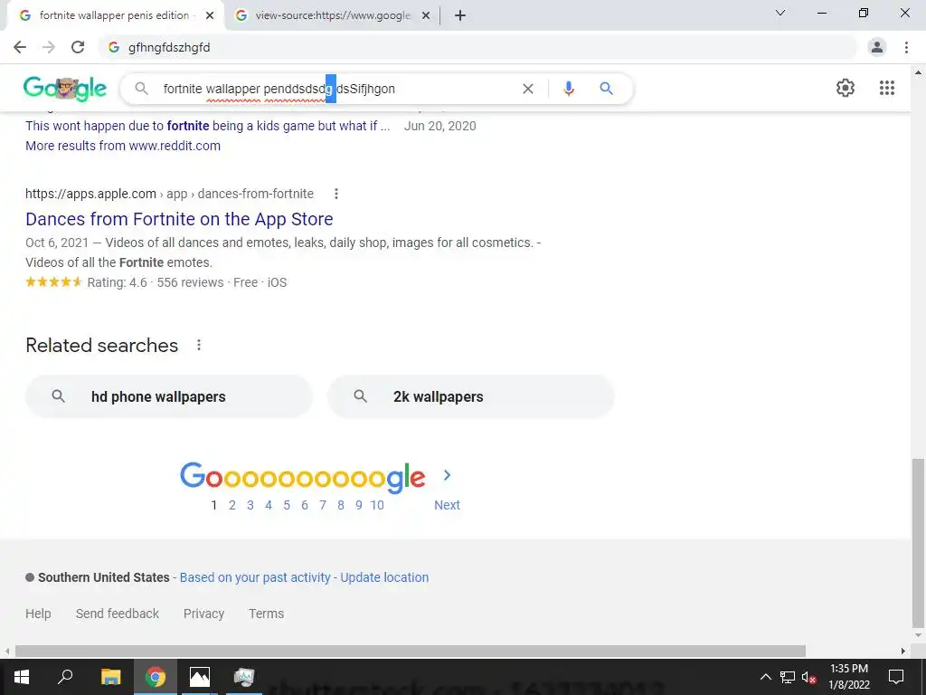926x695 pixels.
Task: Open options for apps.apple.com result
Action: pos(336,194)
